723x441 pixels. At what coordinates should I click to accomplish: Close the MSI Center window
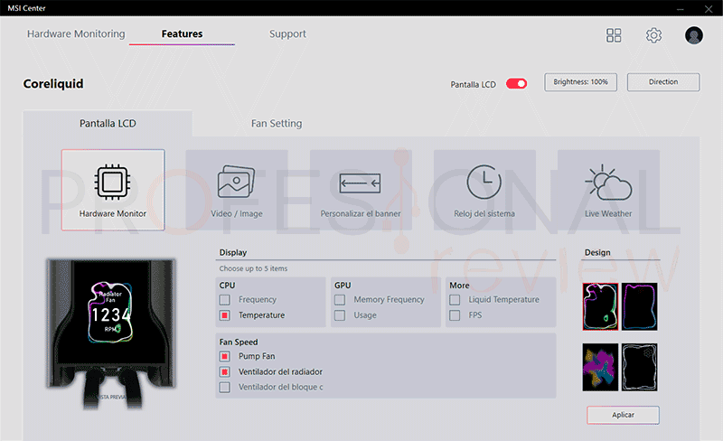click(709, 9)
